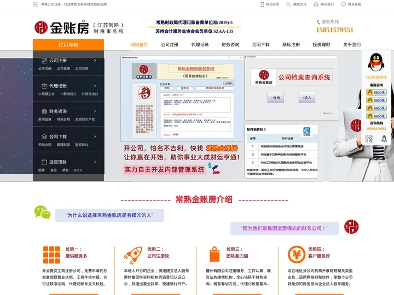Open the 小规模企业 sidebar sublink
This screenshot has width=394, height=295.
47,94
